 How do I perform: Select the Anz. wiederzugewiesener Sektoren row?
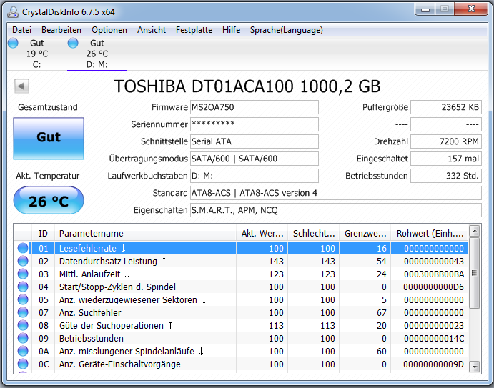(241, 300)
